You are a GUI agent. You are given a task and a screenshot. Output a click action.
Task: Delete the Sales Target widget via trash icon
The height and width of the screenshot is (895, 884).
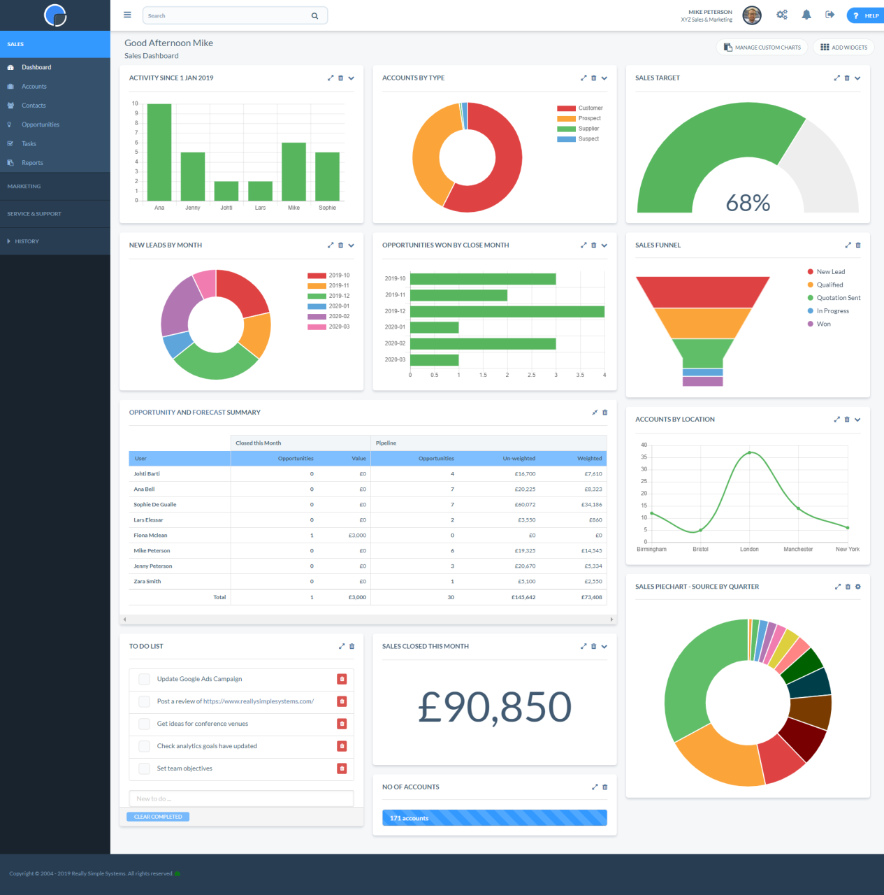(x=847, y=78)
